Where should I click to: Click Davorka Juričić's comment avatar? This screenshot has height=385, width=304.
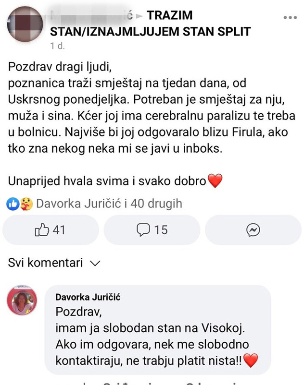(x=22, y=301)
